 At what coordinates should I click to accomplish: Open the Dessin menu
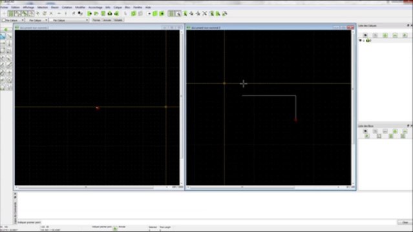coord(55,7)
